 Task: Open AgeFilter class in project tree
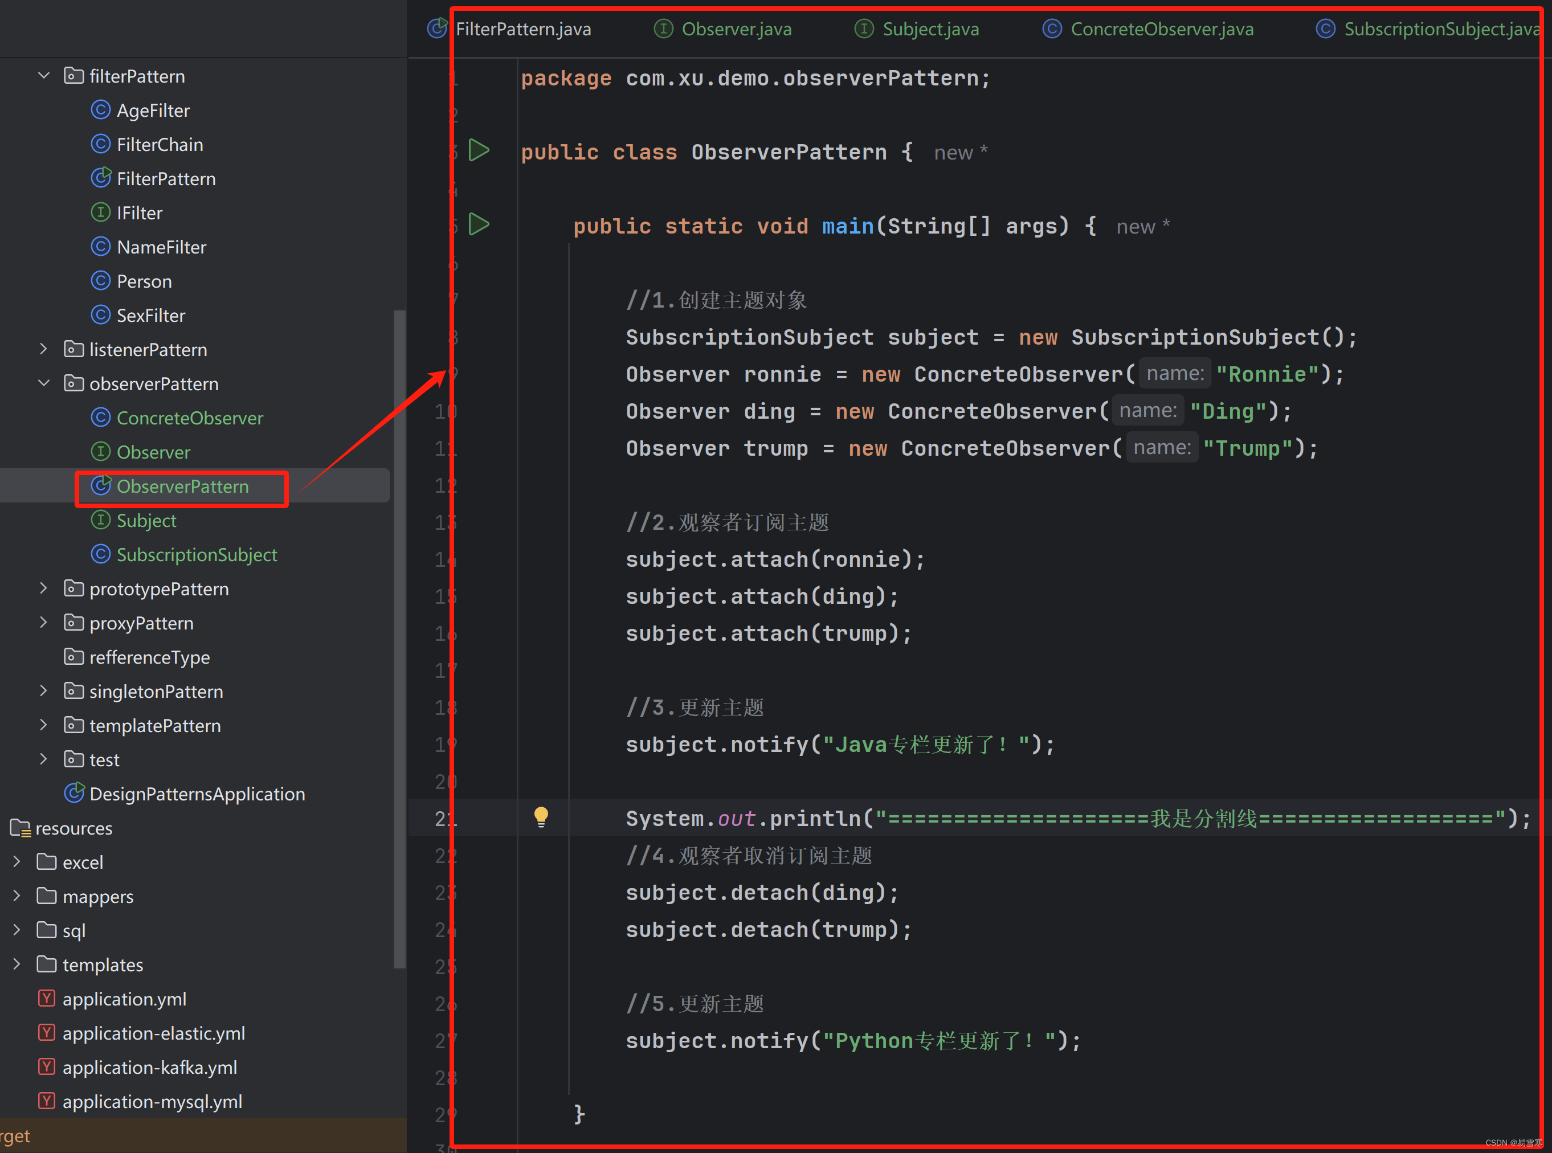point(153,111)
